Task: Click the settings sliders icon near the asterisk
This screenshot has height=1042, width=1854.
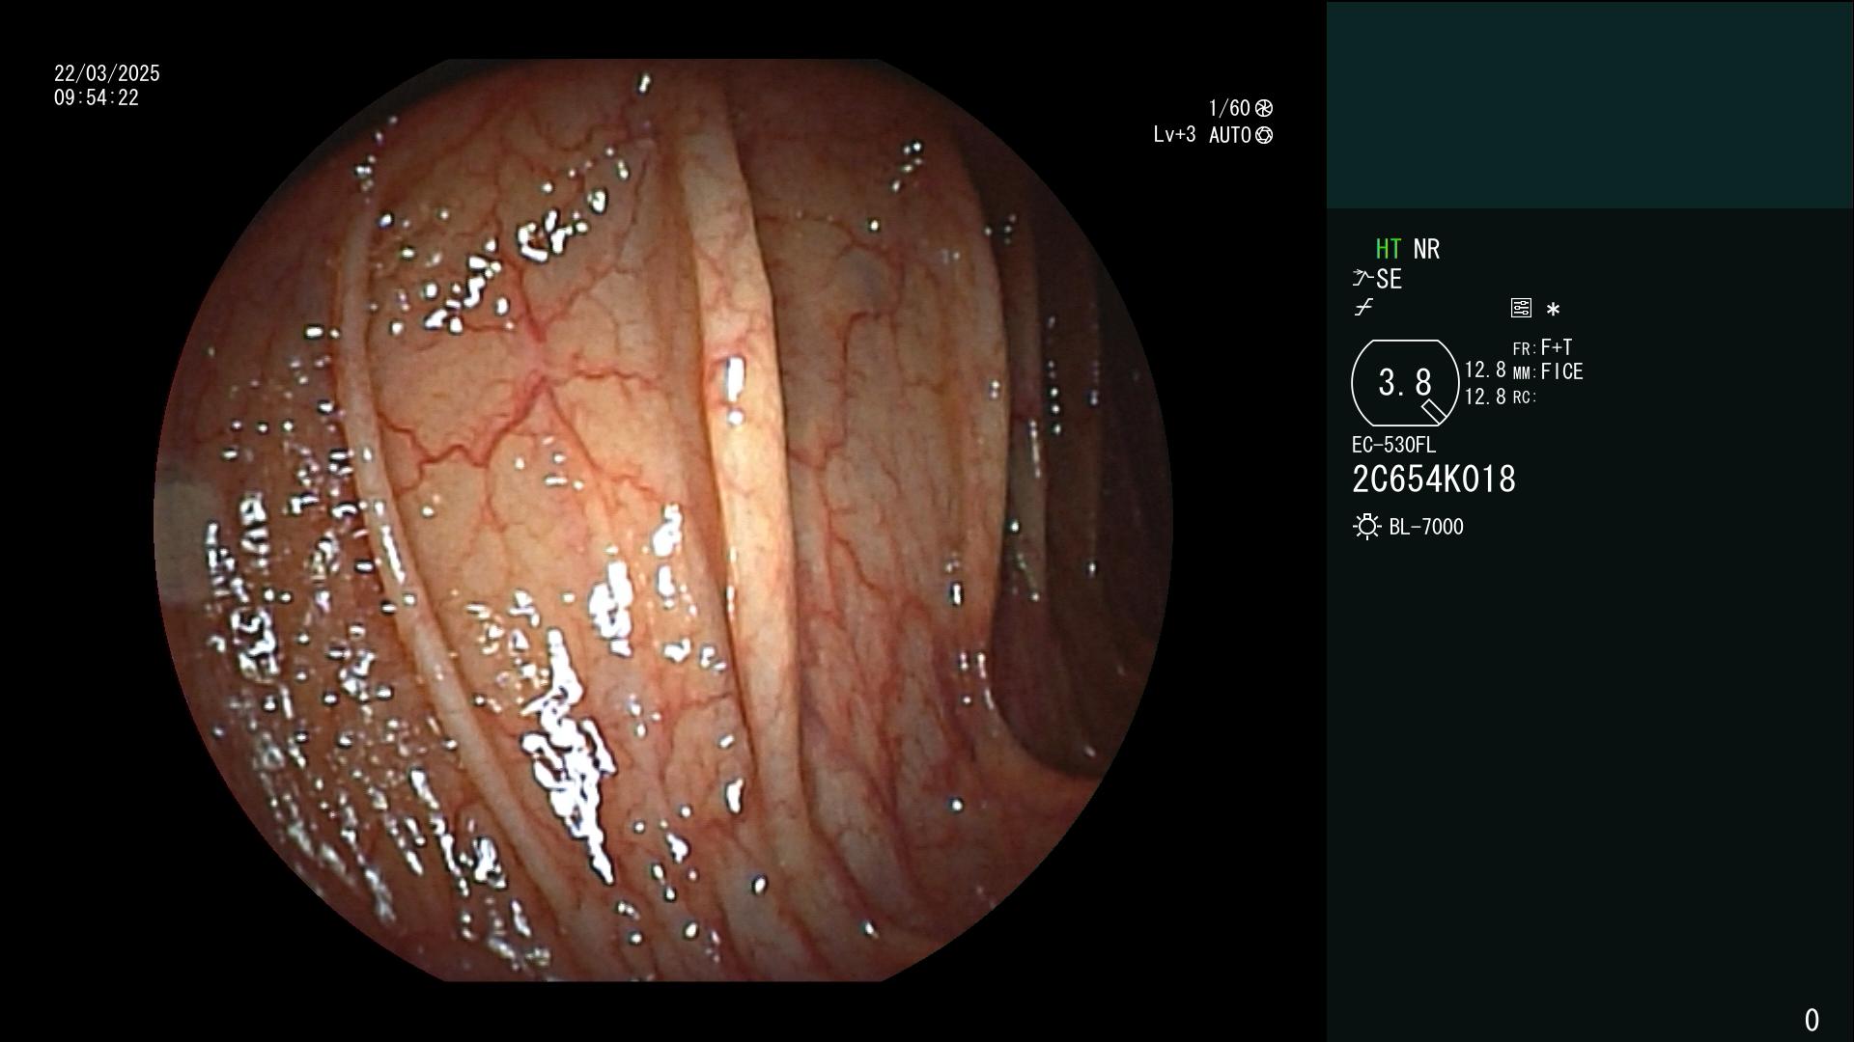Action: click(x=1521, y=309)
